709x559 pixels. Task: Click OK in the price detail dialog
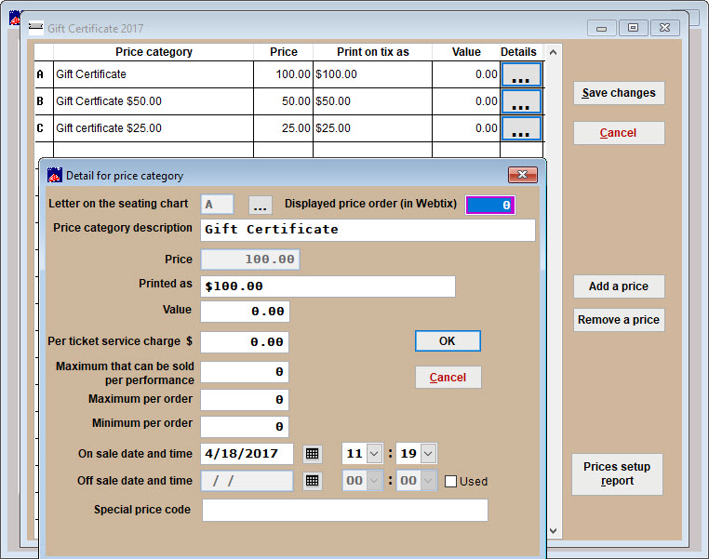click(x=448, y=341)
